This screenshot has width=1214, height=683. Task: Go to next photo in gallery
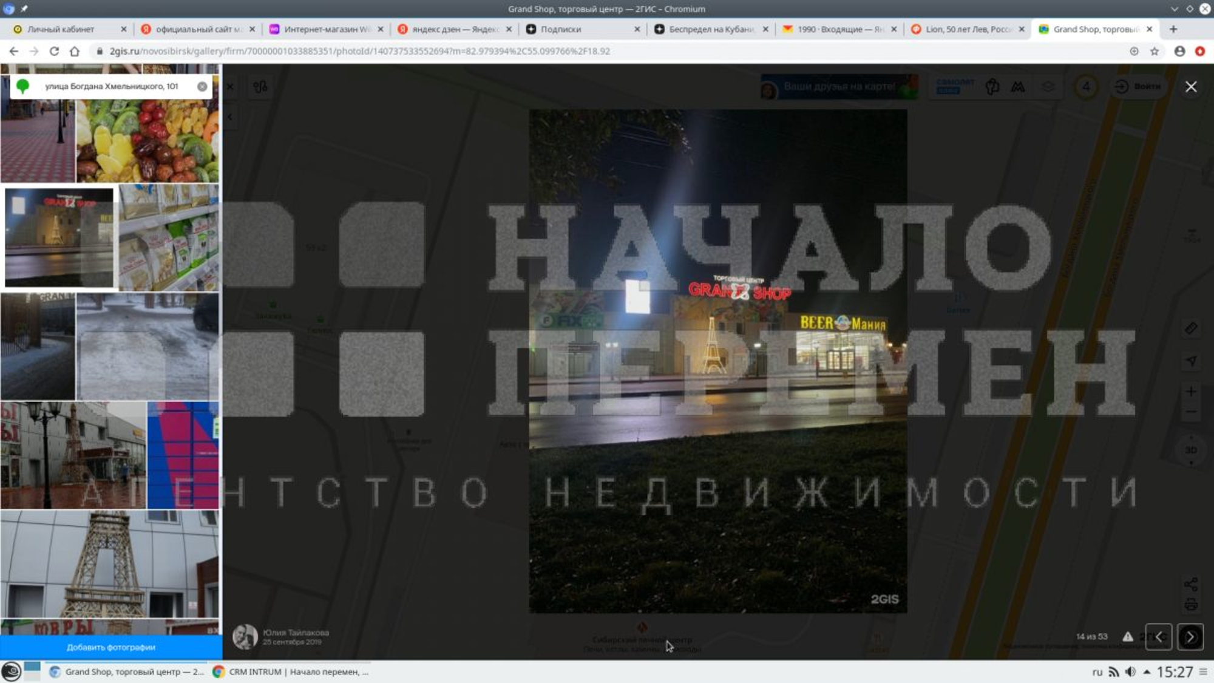pyautogui.click(x=1190, y=637)
